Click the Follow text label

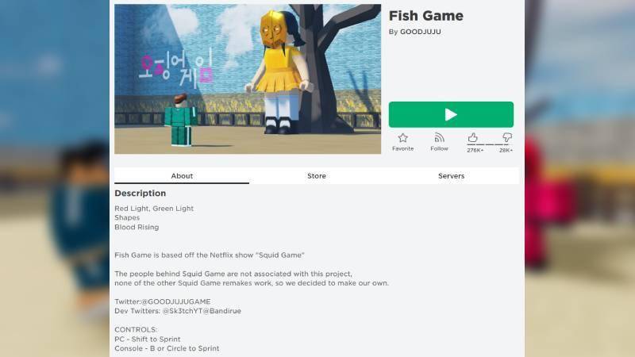[x=439, y=148]
